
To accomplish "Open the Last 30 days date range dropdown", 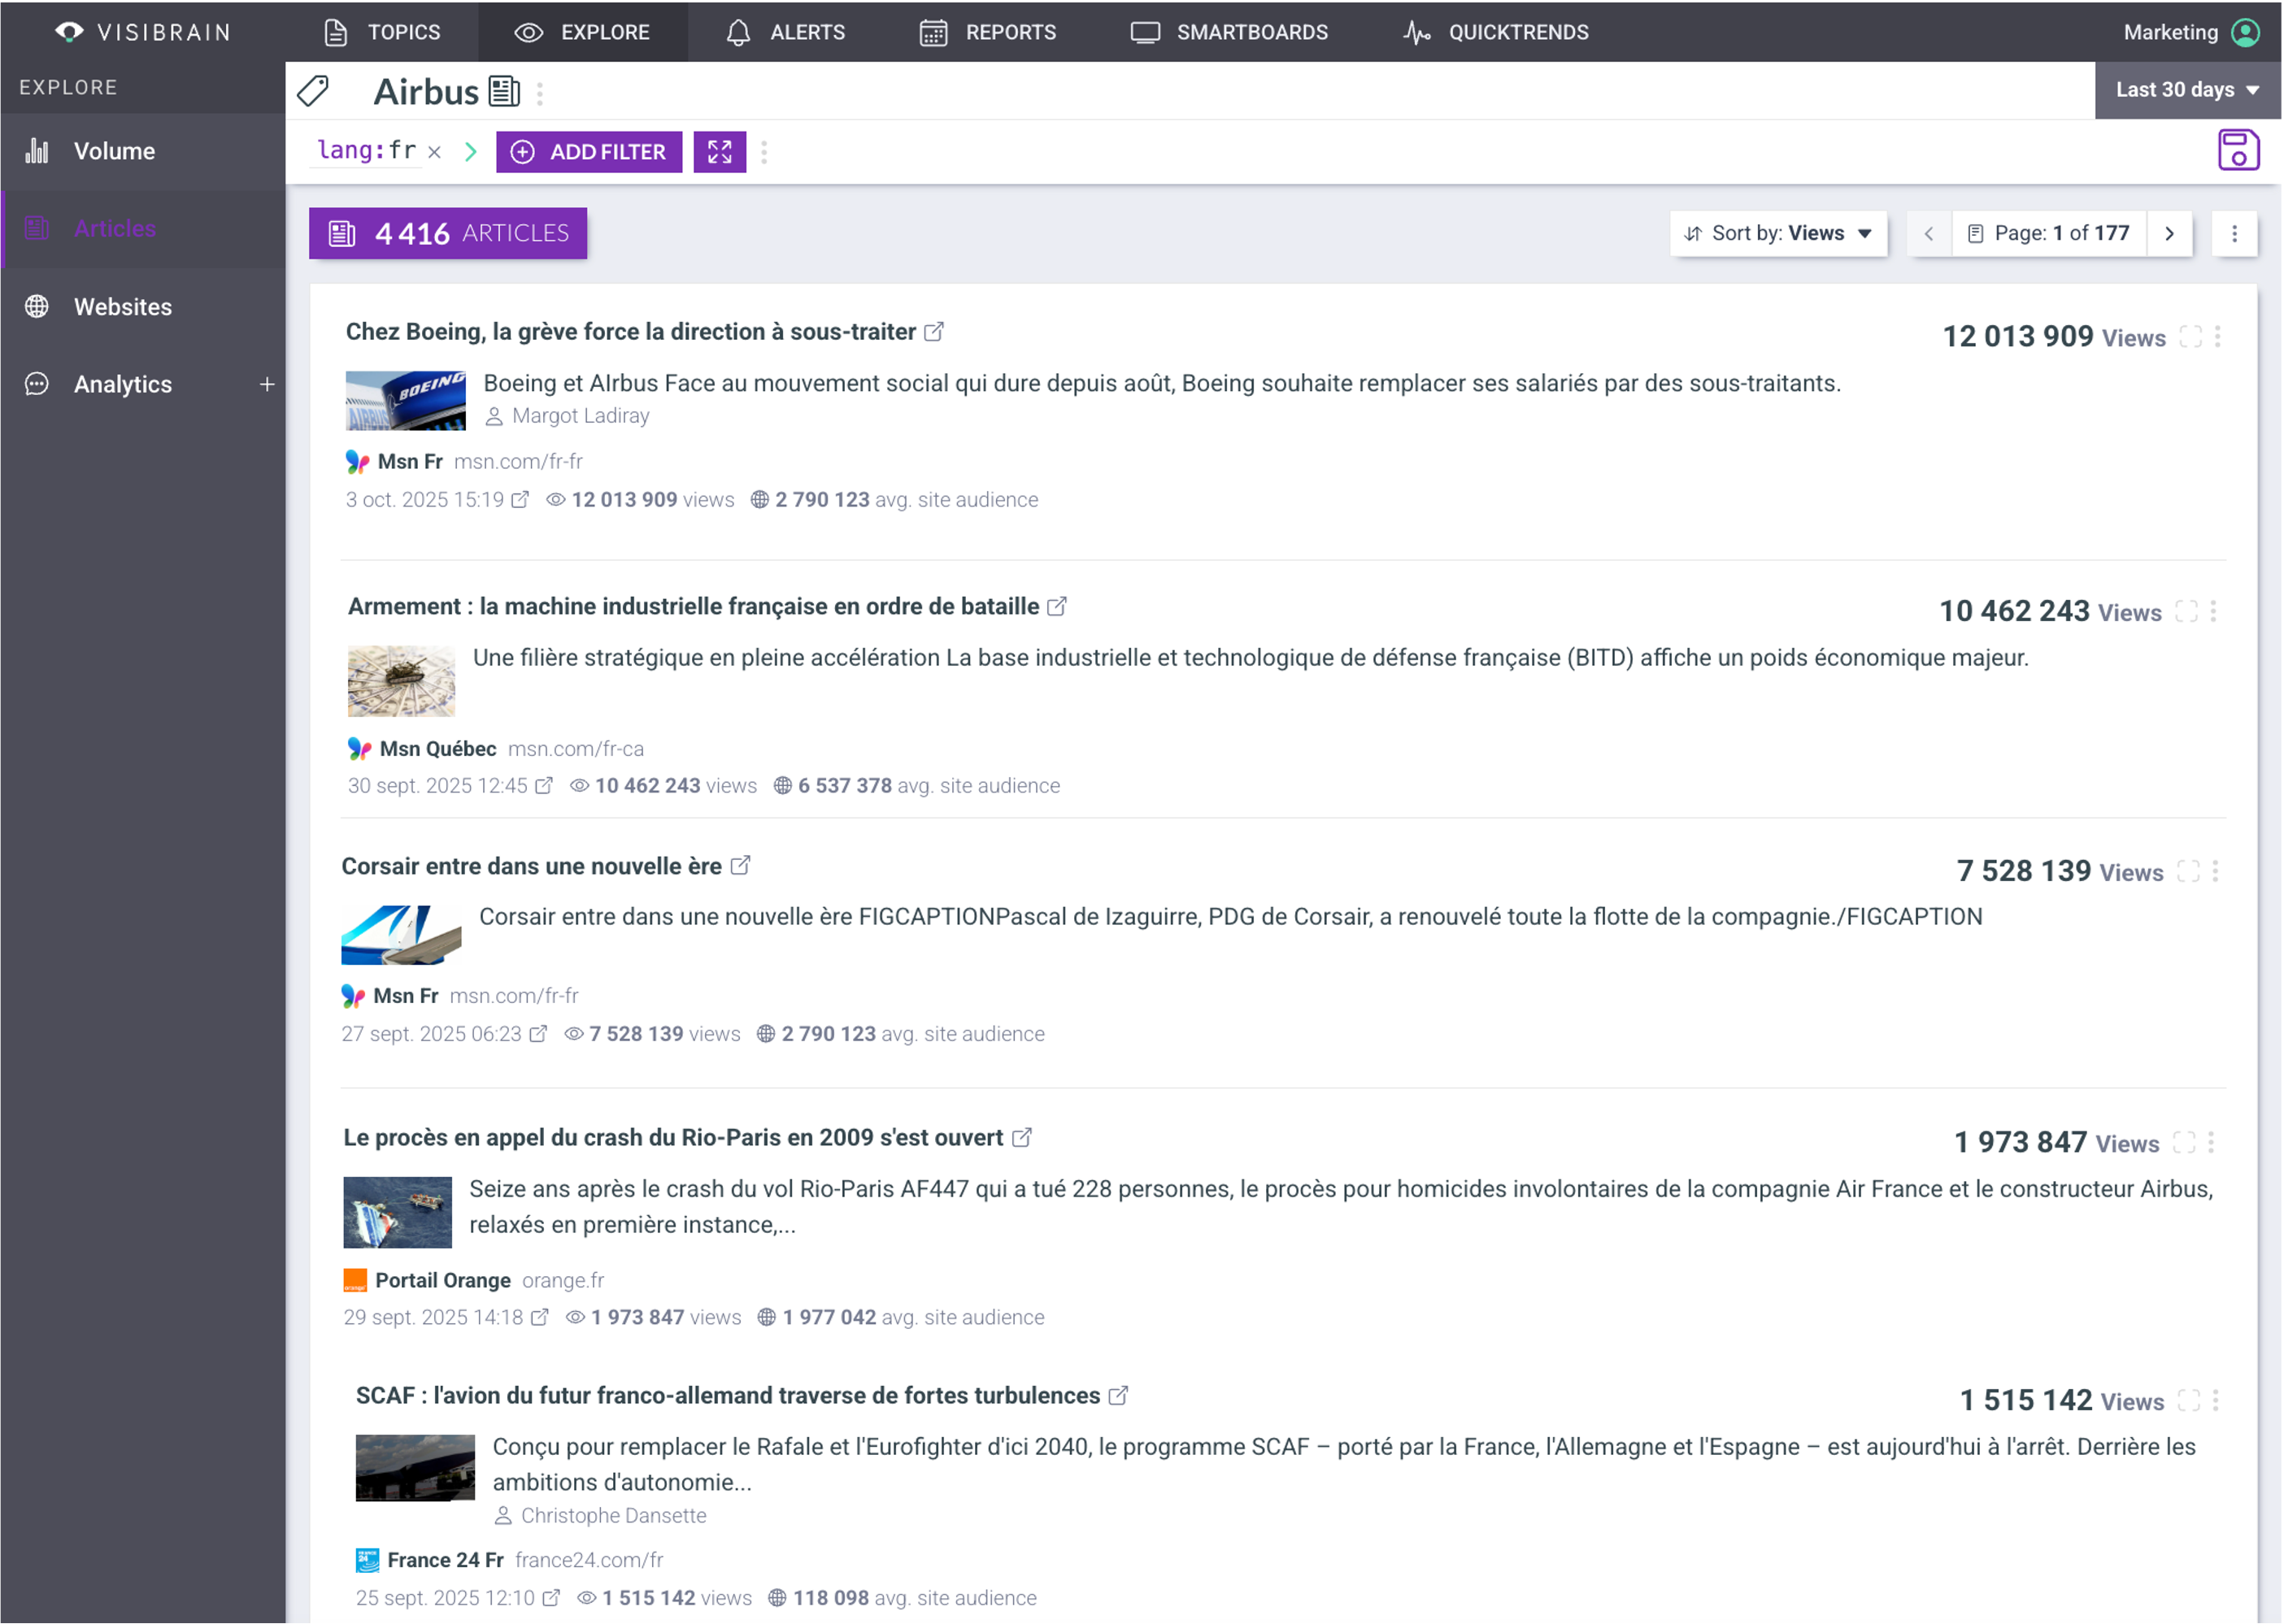I will coord(2187,90).
